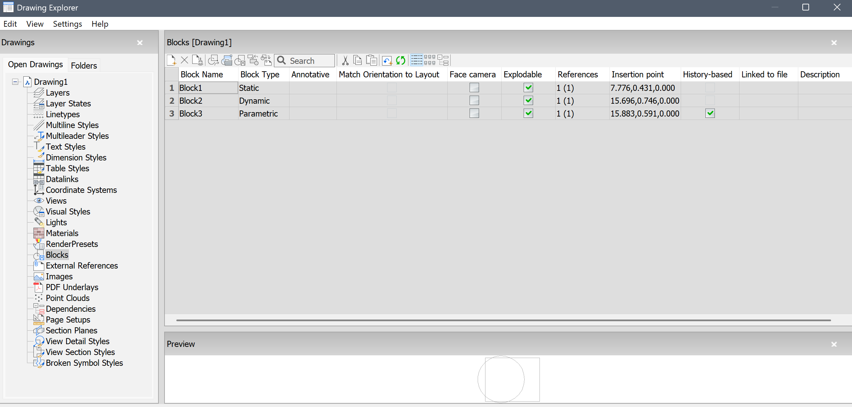Viewport: 852px width, 407px height.
Task: Click the green Regenerate arrows icon
Action: [401, 60]
